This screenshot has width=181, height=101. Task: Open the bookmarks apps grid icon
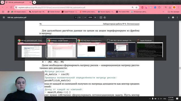pos(3,12)
